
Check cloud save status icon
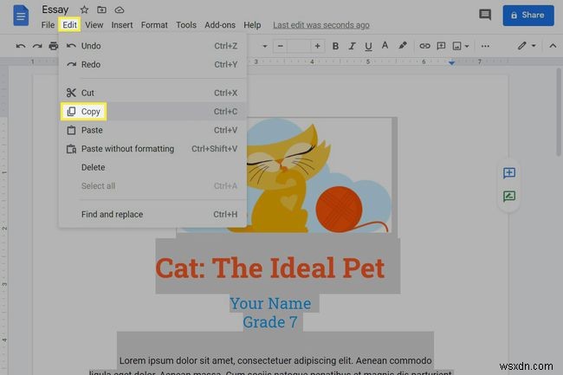tap(120, 10)
